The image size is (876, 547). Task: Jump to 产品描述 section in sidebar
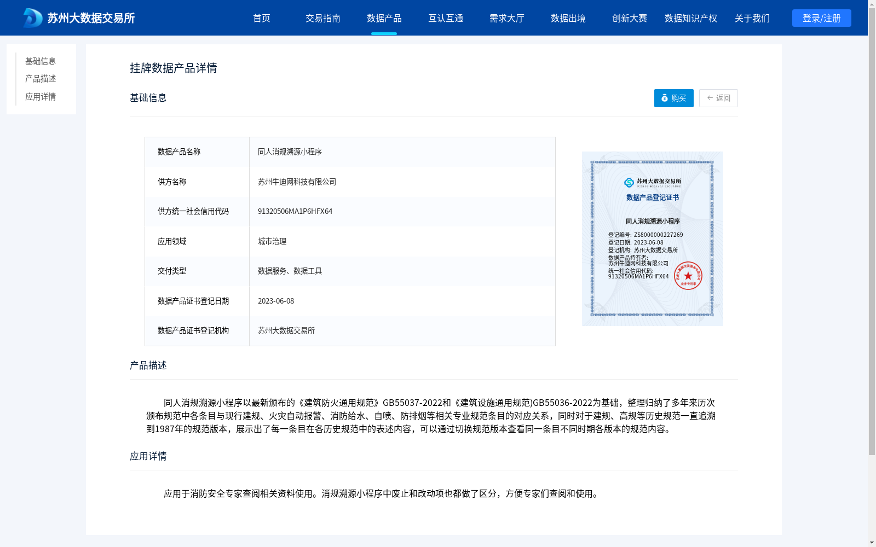[41, 79]
